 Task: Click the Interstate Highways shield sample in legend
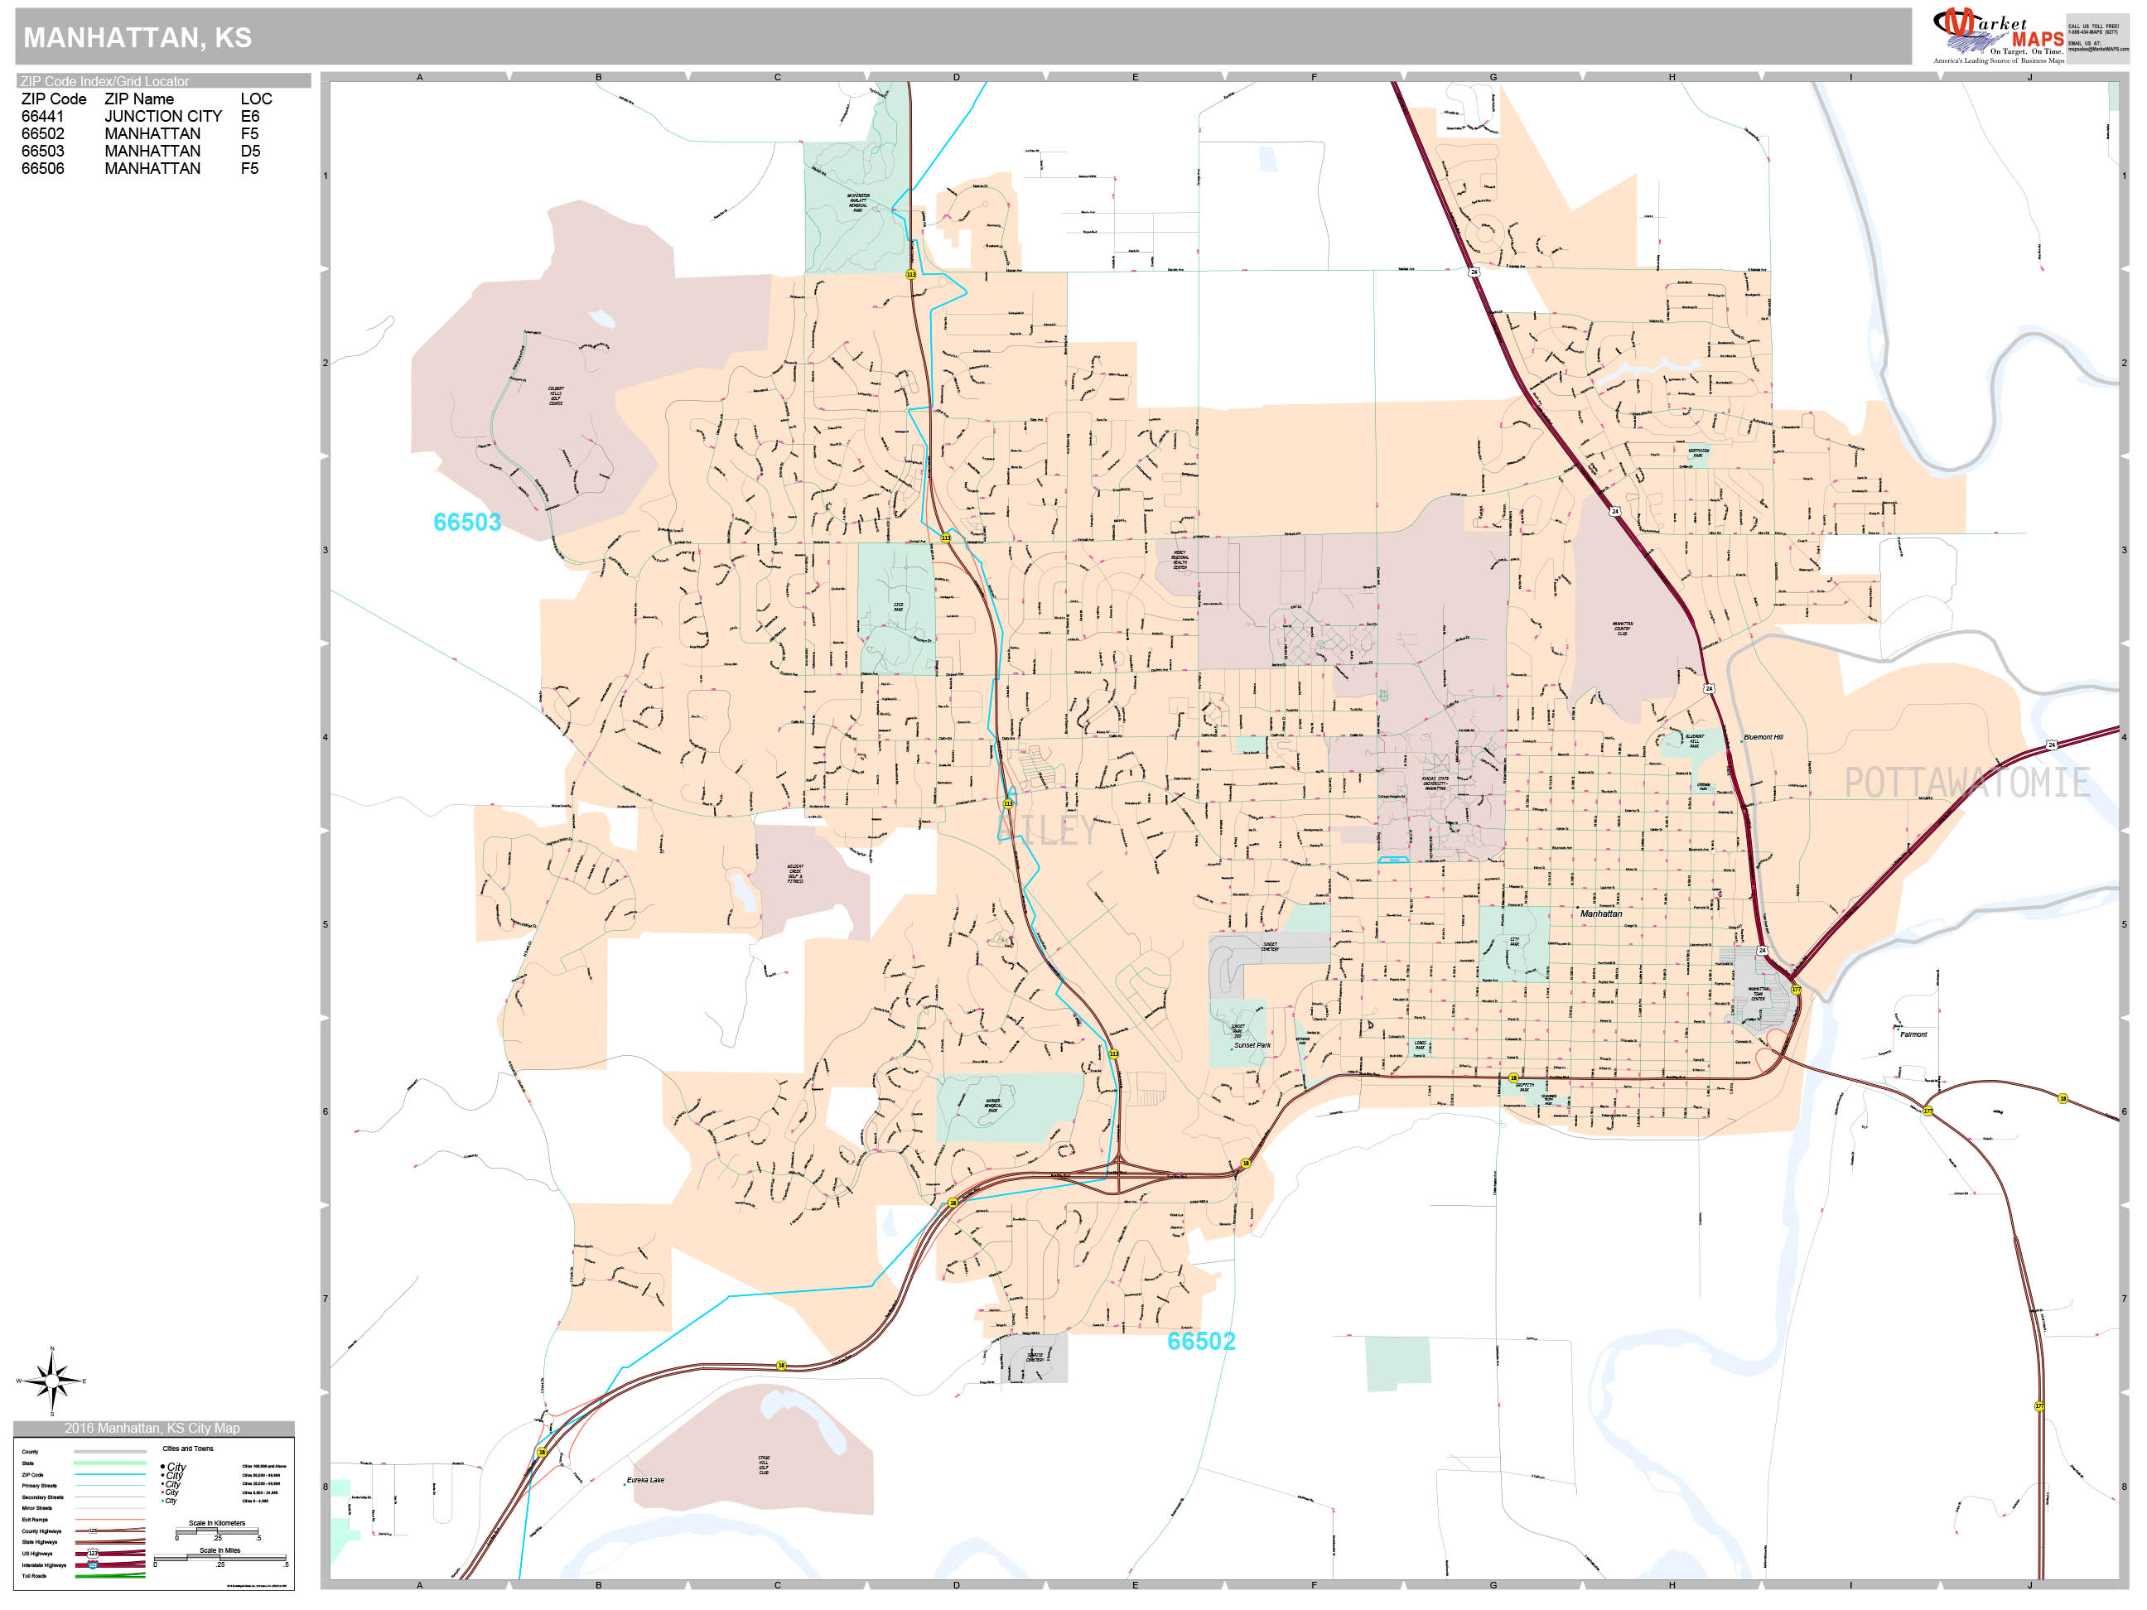(x=94, y=1565)
